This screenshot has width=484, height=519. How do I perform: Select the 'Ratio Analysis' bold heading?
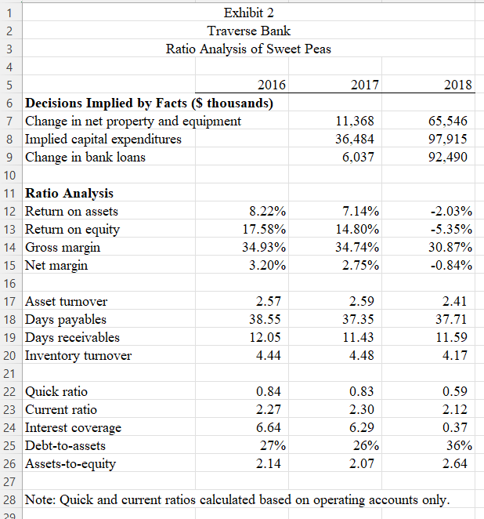click(69, 194)
